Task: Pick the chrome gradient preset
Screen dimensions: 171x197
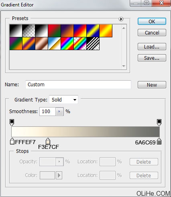Action: coord(54,44)
